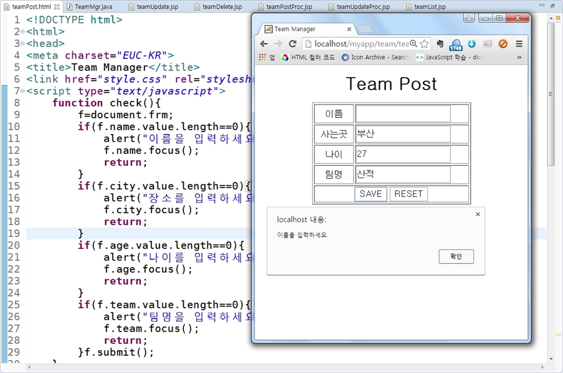The image size is (563, 373).
Task: Click the empty 이름 input field
Action: click(403, 114)
